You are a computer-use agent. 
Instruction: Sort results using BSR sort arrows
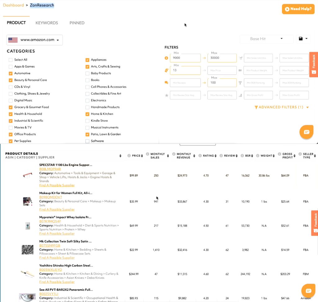click(252, 156)
